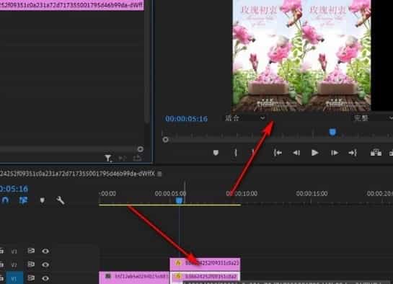Go to In point in Program monitor
The height and width of the screenshot is (284, 393).
click(x=278, y=153)
